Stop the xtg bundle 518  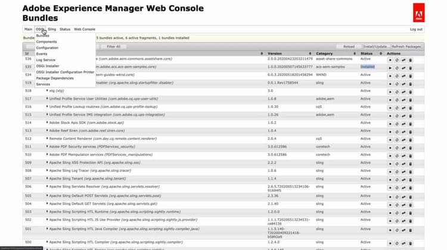tap(390, 92)
